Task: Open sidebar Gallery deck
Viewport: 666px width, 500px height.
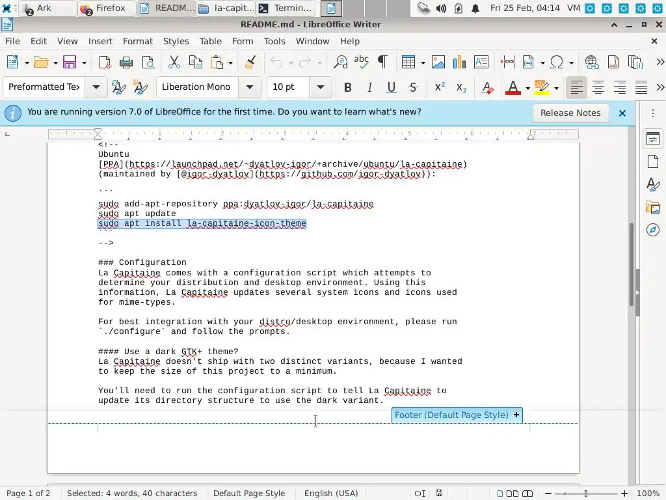Action: (653, 208)
